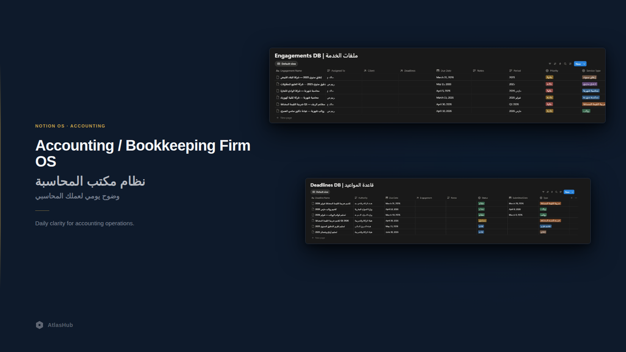This screenshot has width=626, height=352.
Task: Open Due Date column header in Engagements DB
Action: (444, 70)
